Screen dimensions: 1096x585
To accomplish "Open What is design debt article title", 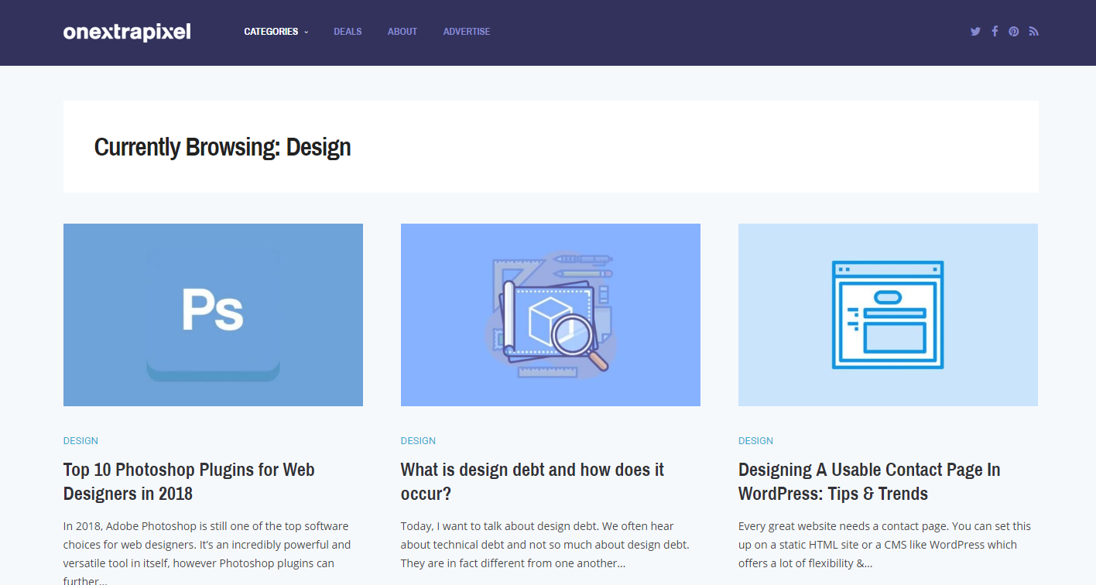I will point(533,481).
